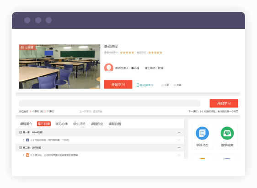Viewport: 257px width, 188px height.
Task: Click 开始学习 button beside the course image
Action: point(118,84)
